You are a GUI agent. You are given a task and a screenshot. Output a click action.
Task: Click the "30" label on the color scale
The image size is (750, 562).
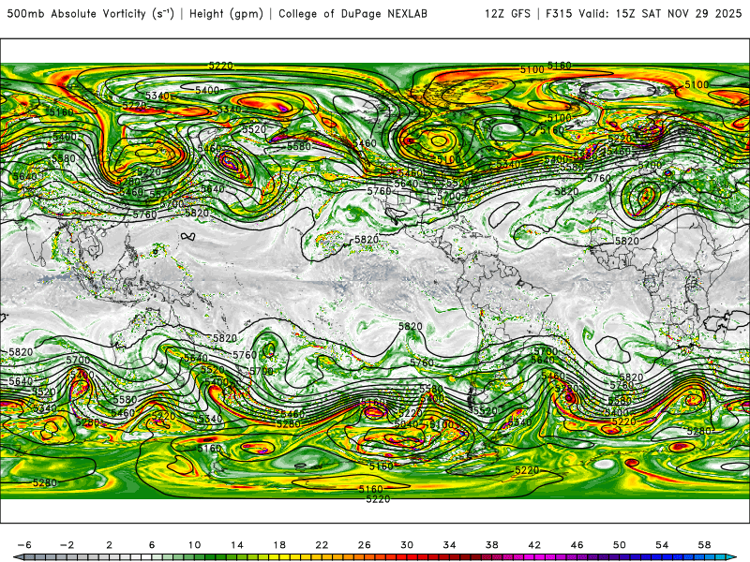tap(407, 545)
